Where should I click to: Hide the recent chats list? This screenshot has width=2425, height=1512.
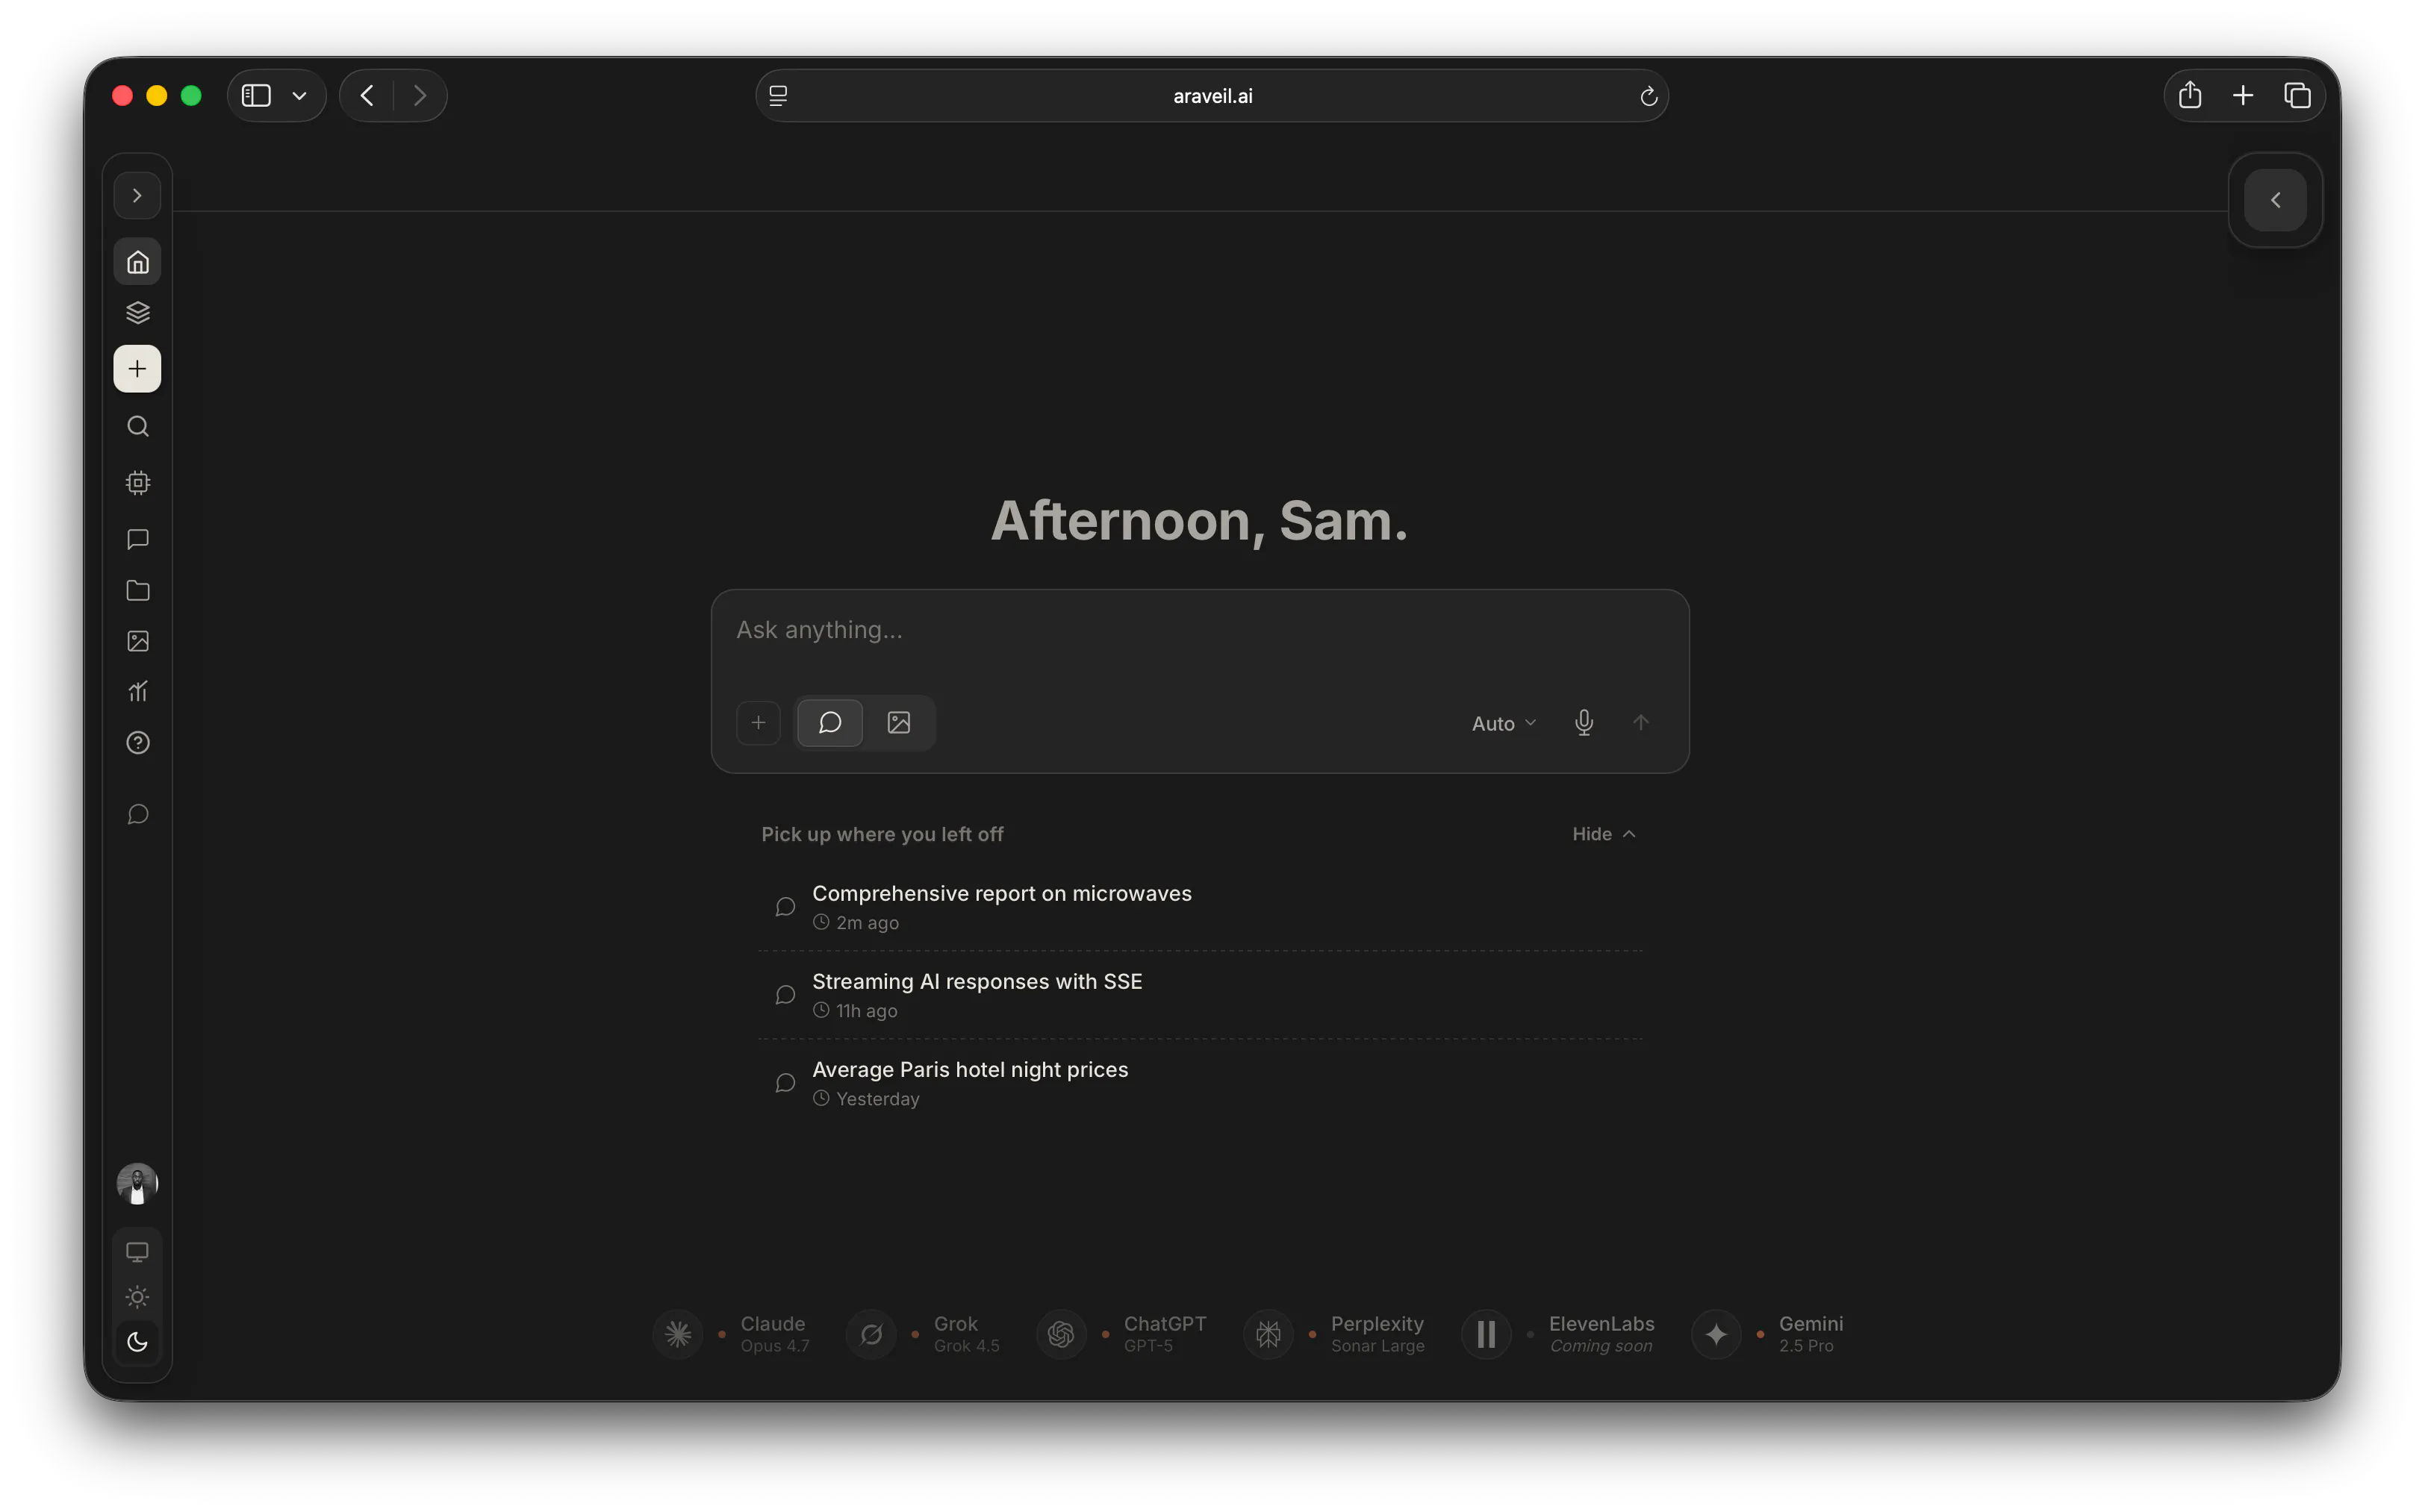pyautogui.click(x=1604, y=834)
